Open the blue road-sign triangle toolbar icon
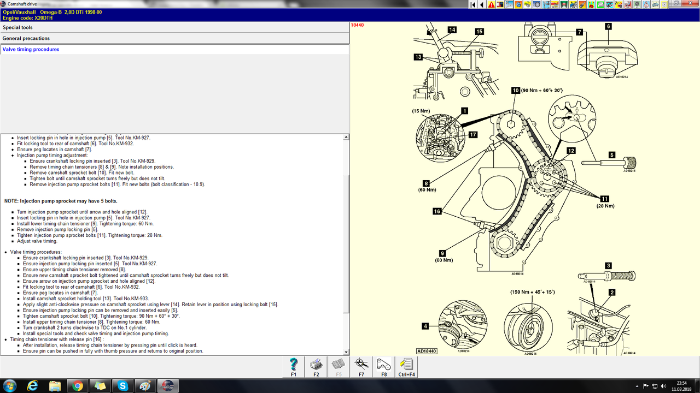 (646, 5)
